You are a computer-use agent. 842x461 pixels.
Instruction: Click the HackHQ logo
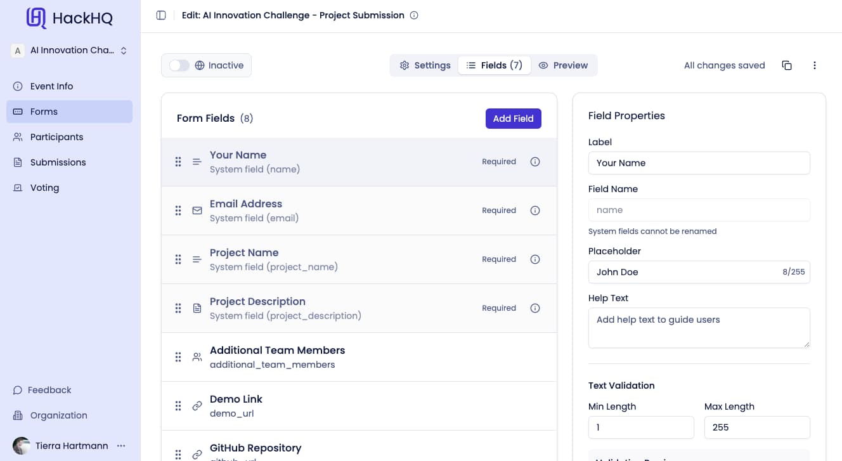(70, 18)
